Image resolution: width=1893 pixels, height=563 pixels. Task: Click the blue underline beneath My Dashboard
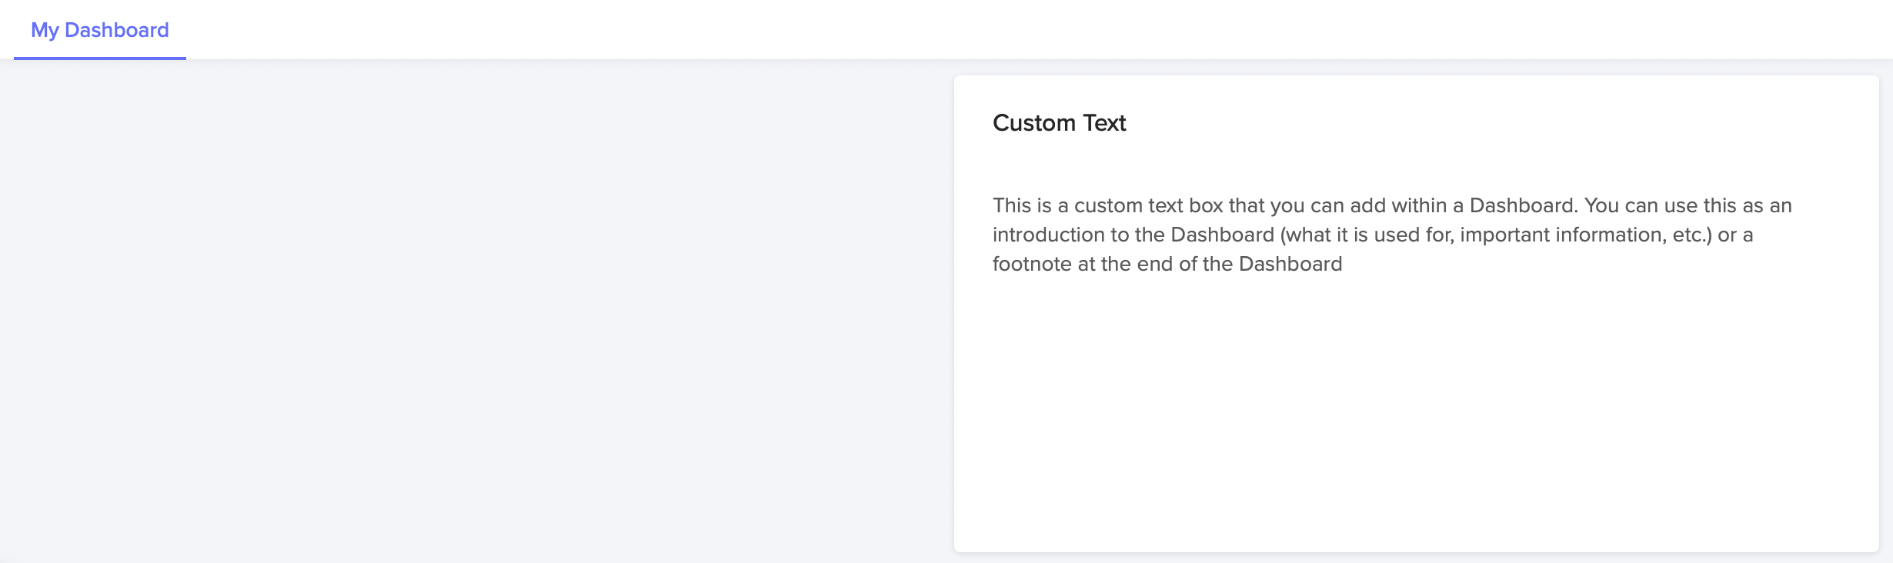tap(100, 58)
